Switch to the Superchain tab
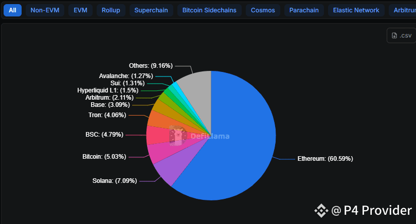Viewport: 416px width, 224px height. [x=151, y=10]
